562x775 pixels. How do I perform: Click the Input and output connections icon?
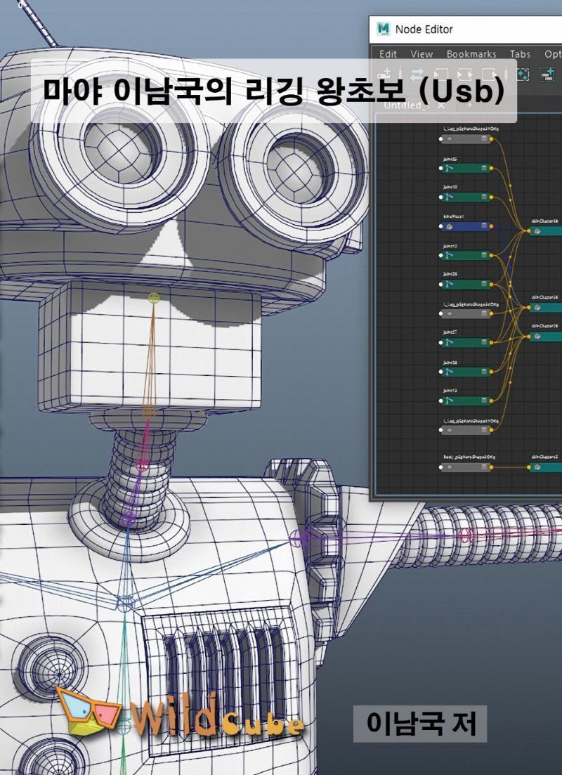coord(465,74)
